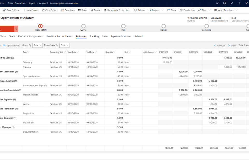The image size is (249, 166).
Task: Open the Time-Phase By Cost dropdown
Action: point(64,45)
